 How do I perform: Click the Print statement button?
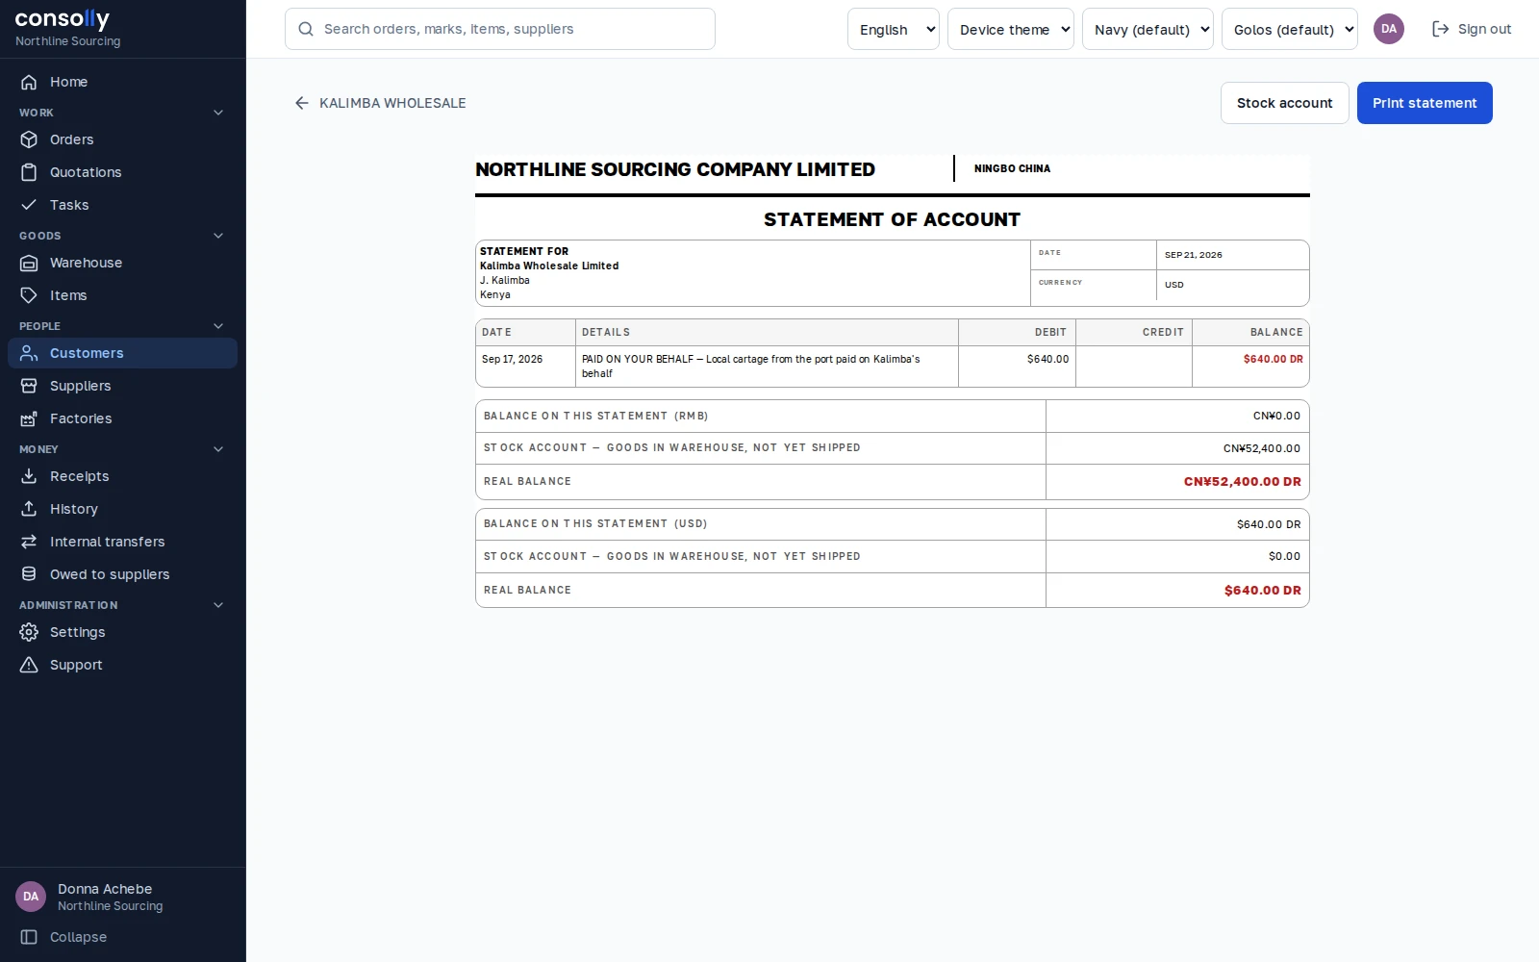(x=1425, y=103)
